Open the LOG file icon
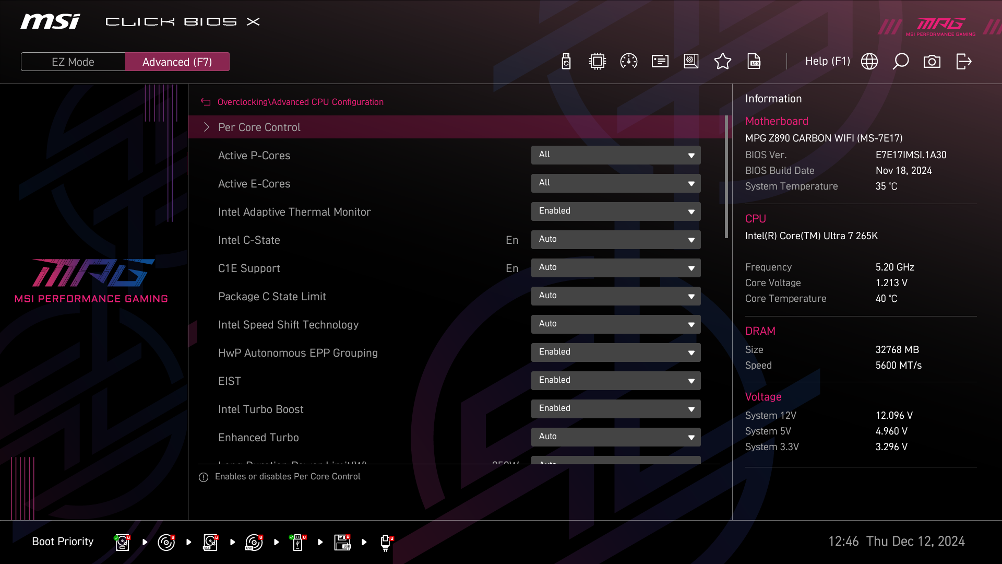The height and width of the screenshot is (564, 1002). [x=754, y=62]
